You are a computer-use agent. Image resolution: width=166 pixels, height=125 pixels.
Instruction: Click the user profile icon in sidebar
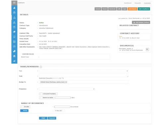tap(14, 8)
